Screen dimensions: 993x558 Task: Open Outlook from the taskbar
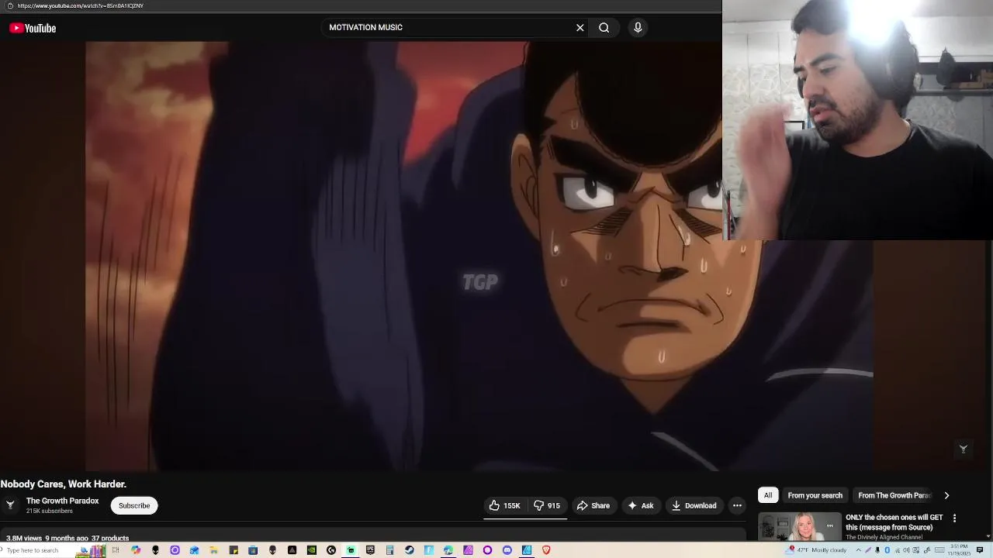coord(194,550)
